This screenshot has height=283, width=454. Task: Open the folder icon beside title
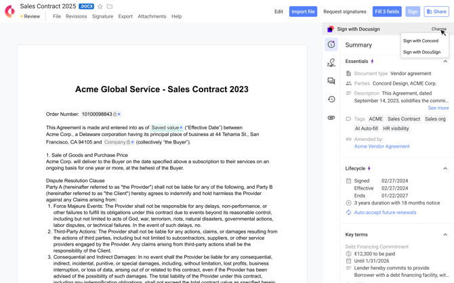(110, 6)
